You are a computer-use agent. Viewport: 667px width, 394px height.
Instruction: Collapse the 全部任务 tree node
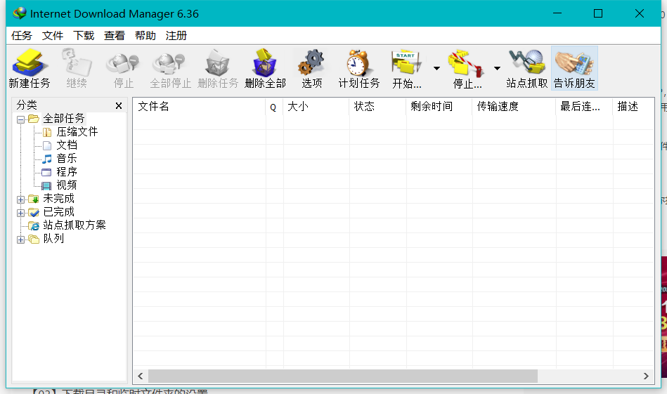pyautogui.click(x=20, y=119)
